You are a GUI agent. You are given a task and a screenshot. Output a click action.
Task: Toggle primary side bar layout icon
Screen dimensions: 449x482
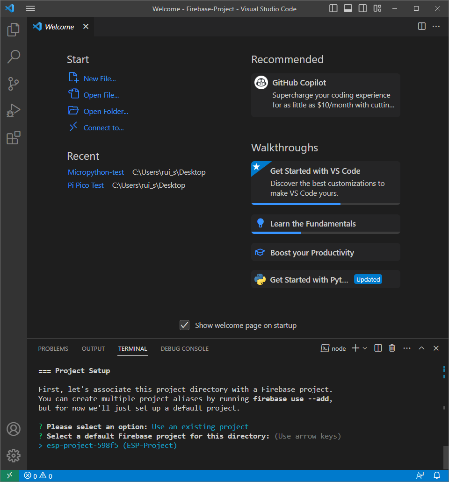tap(333, 8)
